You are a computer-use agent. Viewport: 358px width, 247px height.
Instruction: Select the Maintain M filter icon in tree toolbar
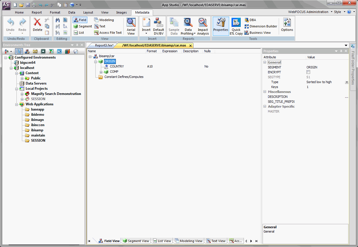tap(43, 51)
